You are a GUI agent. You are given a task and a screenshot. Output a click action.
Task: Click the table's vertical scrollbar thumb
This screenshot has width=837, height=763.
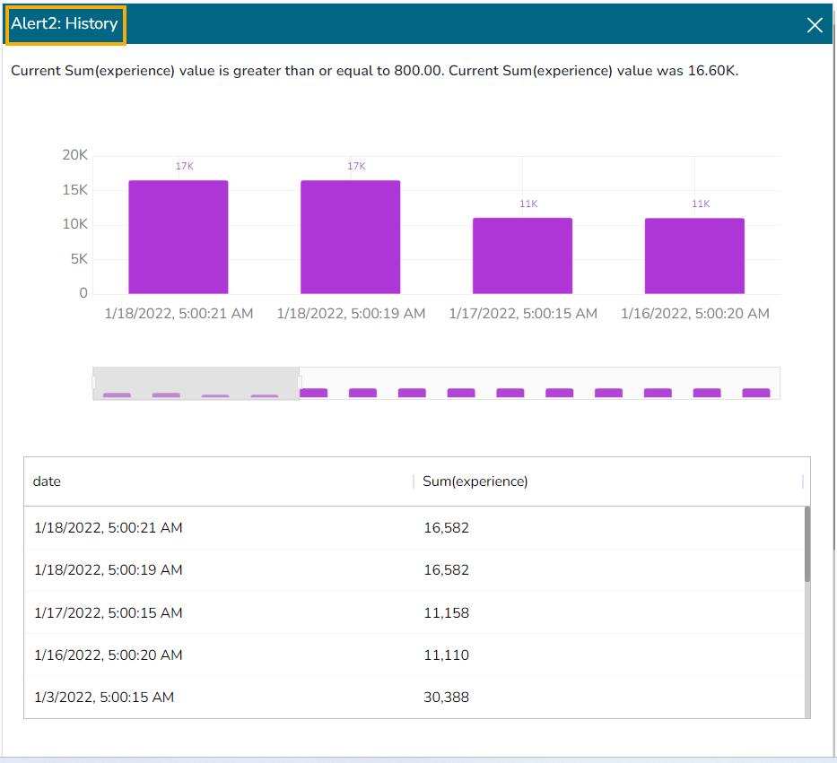(806, 544)
